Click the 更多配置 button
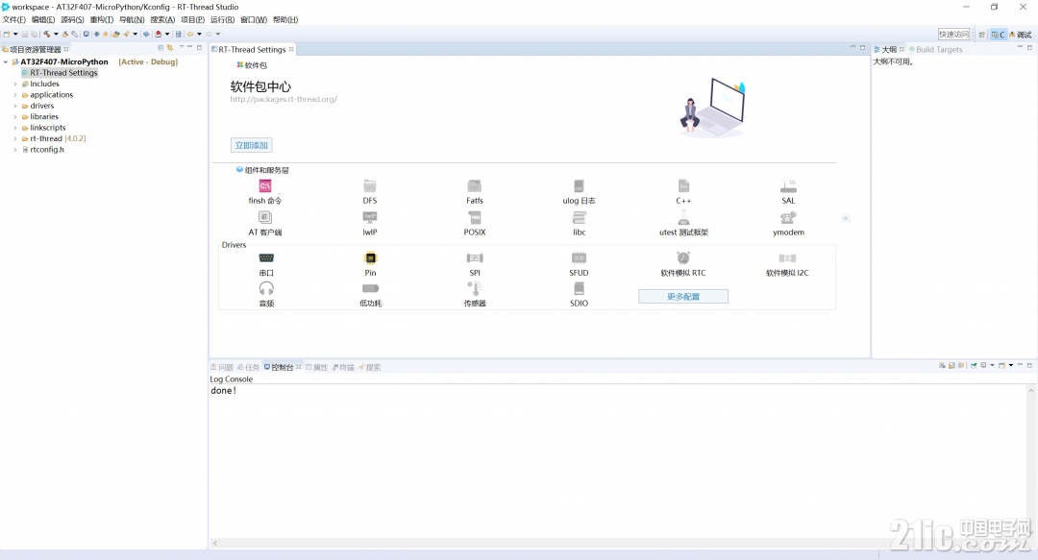This screenshot has height=560, width=1038. point(683,297)
